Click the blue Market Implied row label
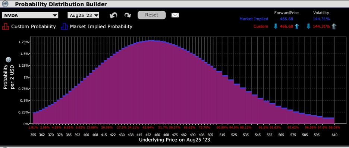This screenshot has height=148, width=349. point(254,19)
